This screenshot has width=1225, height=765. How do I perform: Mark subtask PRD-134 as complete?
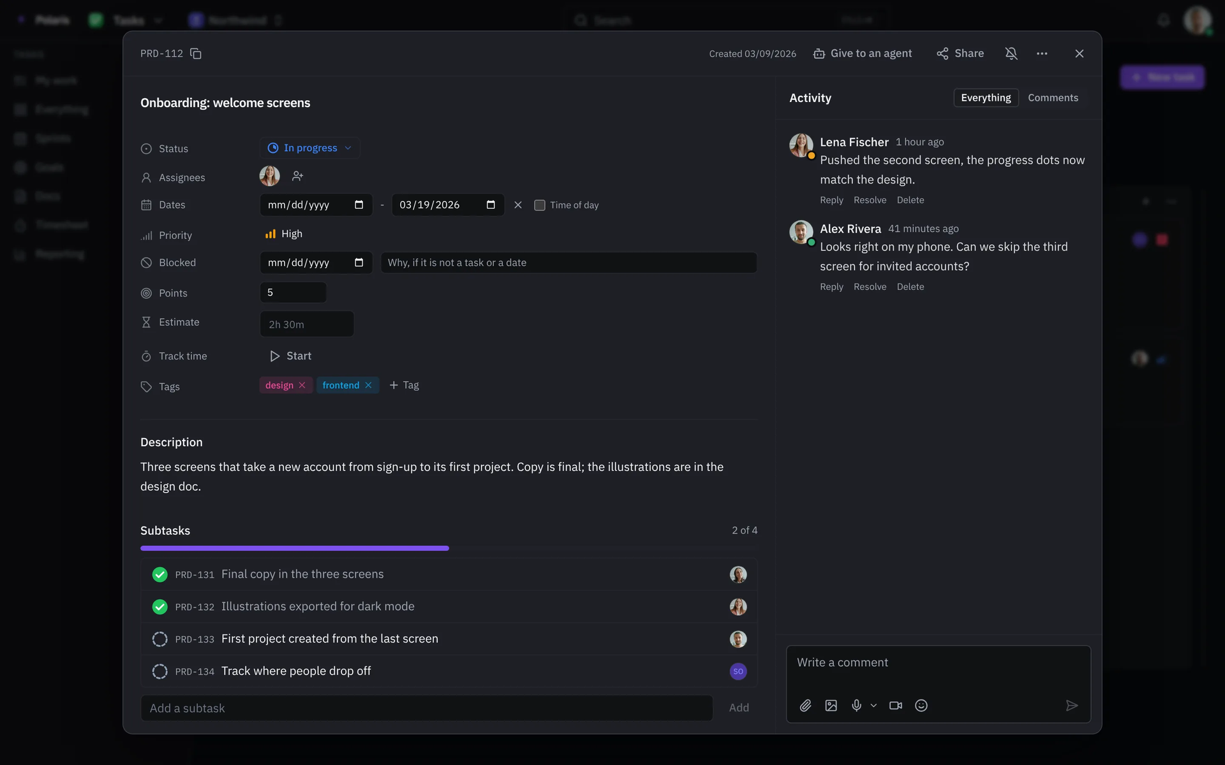[x=160, y=671]
